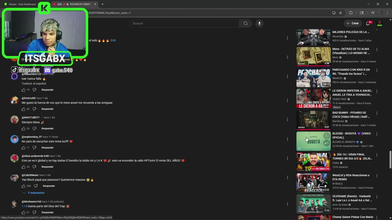Like the comment by @CabritMusic
The width and height of the screenshot is (392, 220).
tap(23, 186)
